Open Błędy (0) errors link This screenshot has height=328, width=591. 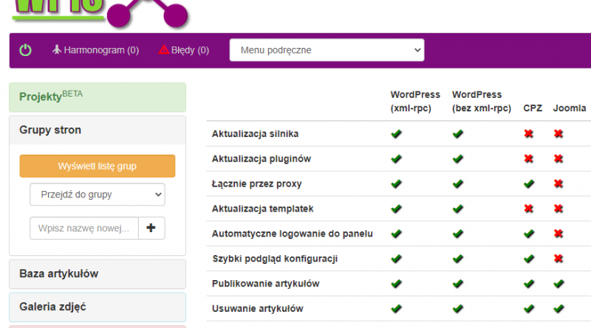(184, 50)
